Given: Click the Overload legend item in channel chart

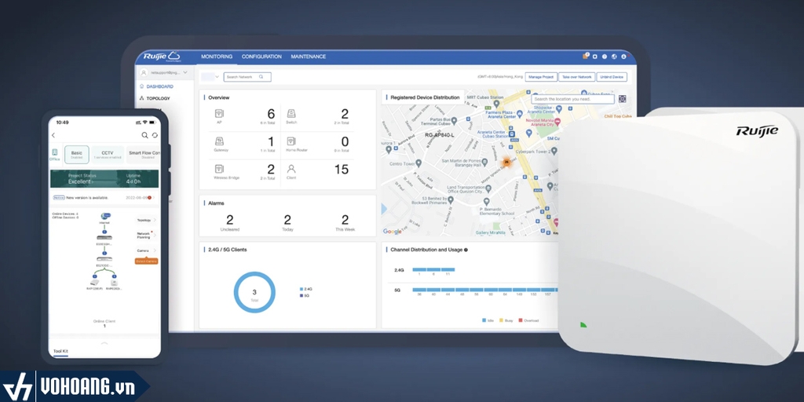Looking at the screenshot, I should coord(528,320).
